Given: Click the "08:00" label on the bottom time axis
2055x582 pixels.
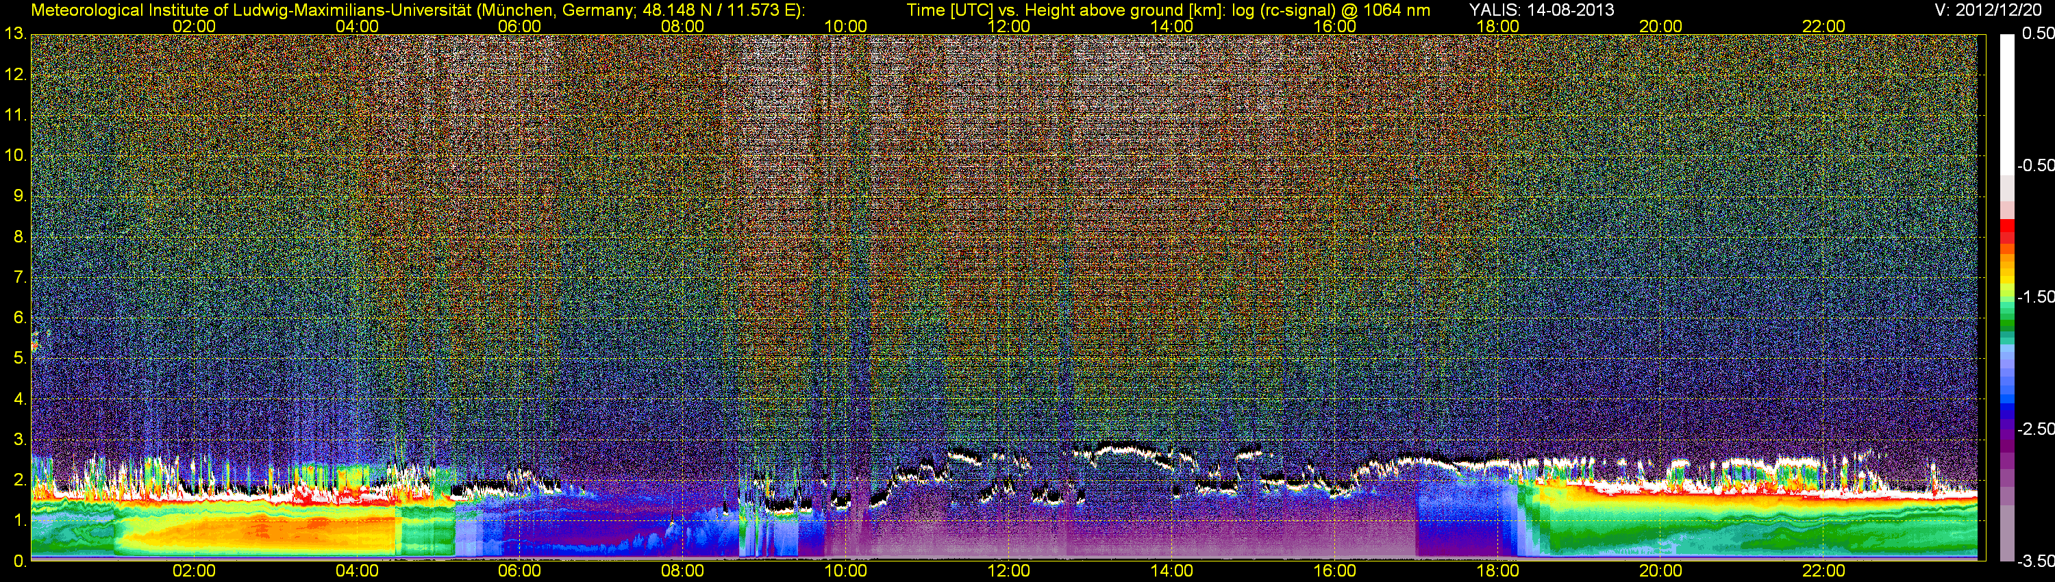Looking at the screenshot, I should (x=683, y=571).
